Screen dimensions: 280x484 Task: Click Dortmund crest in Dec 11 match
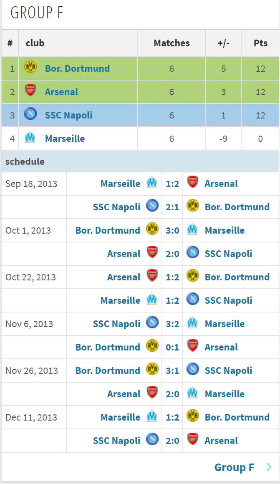(193, 416)
